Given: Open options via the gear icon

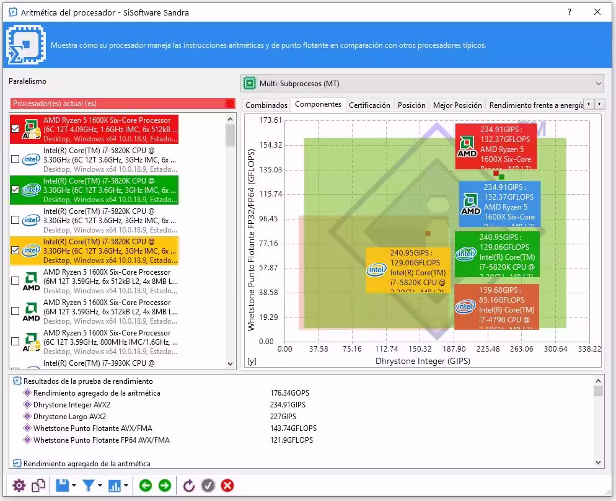Looking at the screenshot, I should click(x=19, y=485).
